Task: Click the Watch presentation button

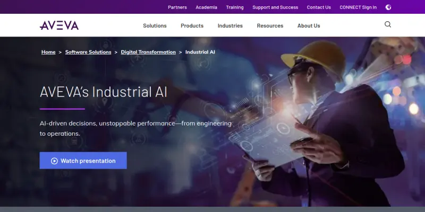Action: (83, 161)
